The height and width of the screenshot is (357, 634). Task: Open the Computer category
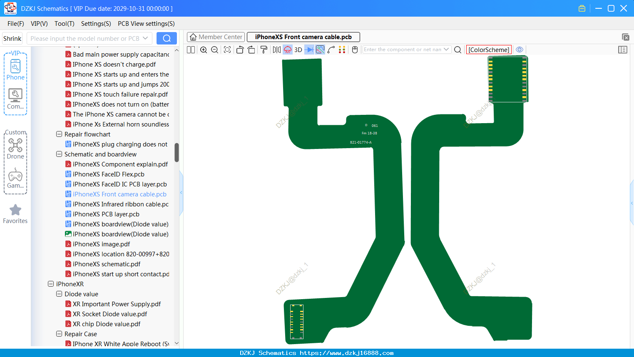pyautogui.click(x=15, y=99)
